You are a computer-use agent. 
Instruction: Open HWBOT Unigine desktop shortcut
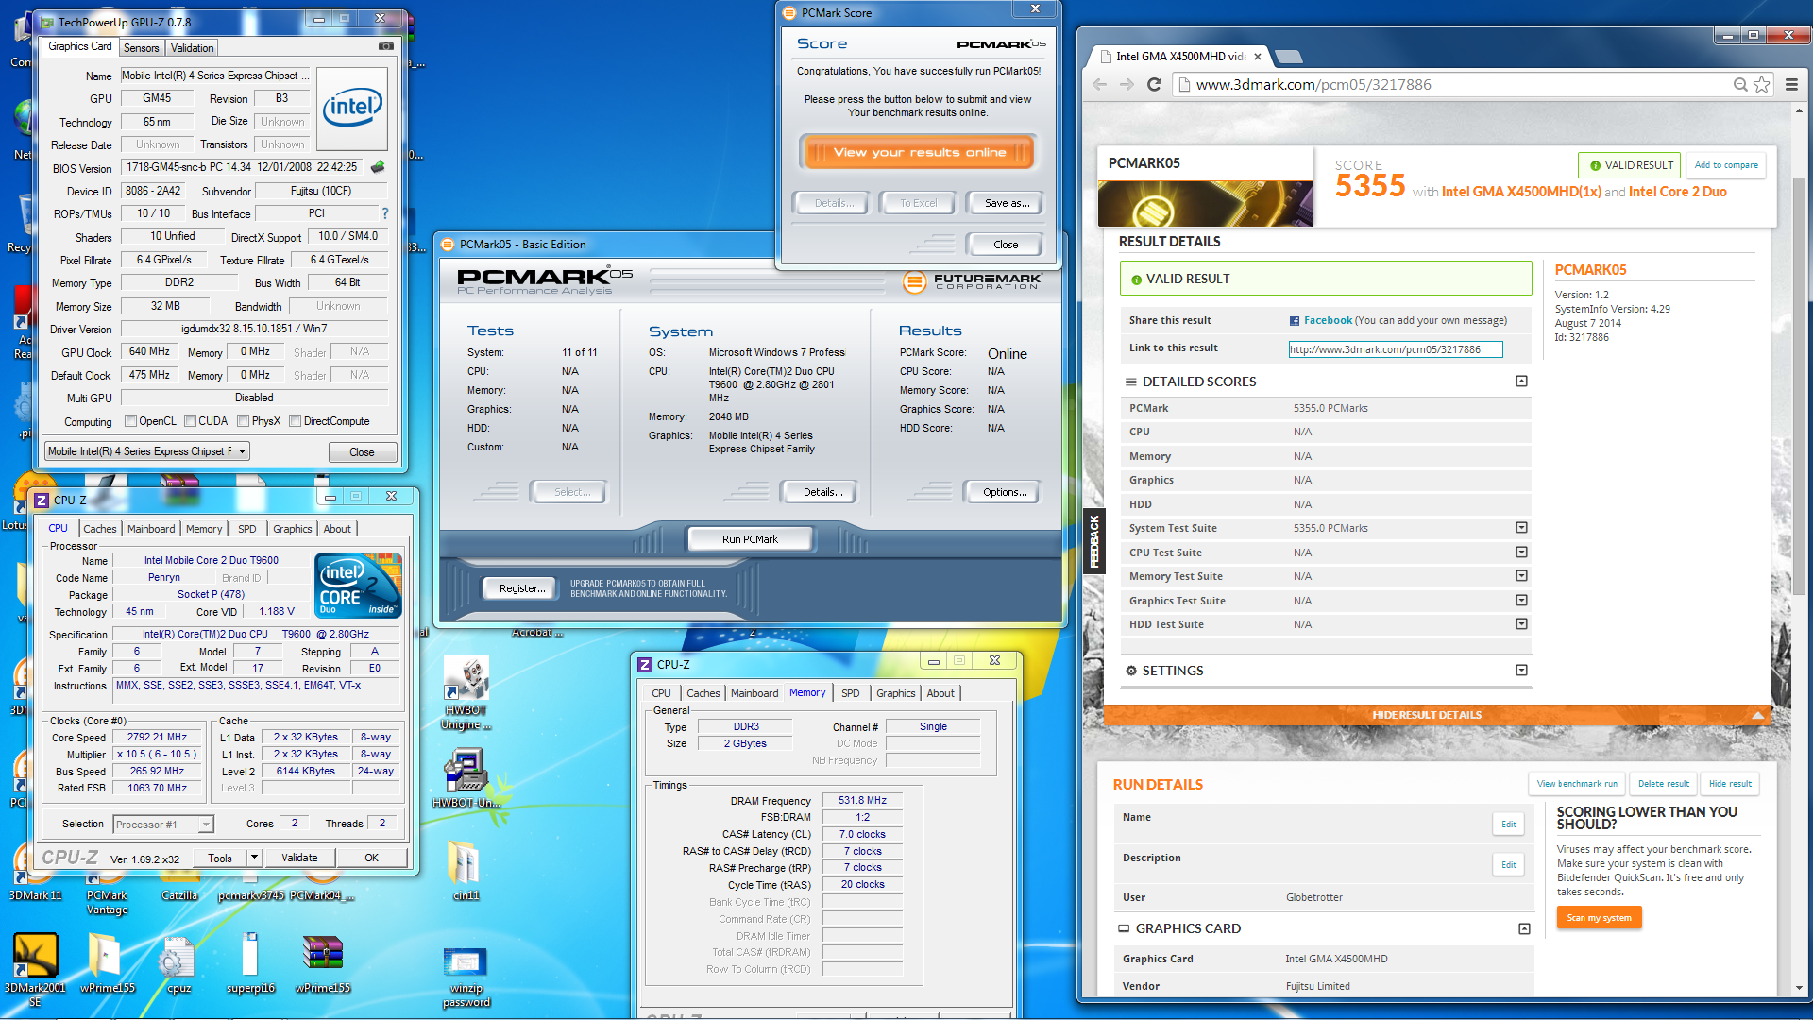[x=466, y=694]
